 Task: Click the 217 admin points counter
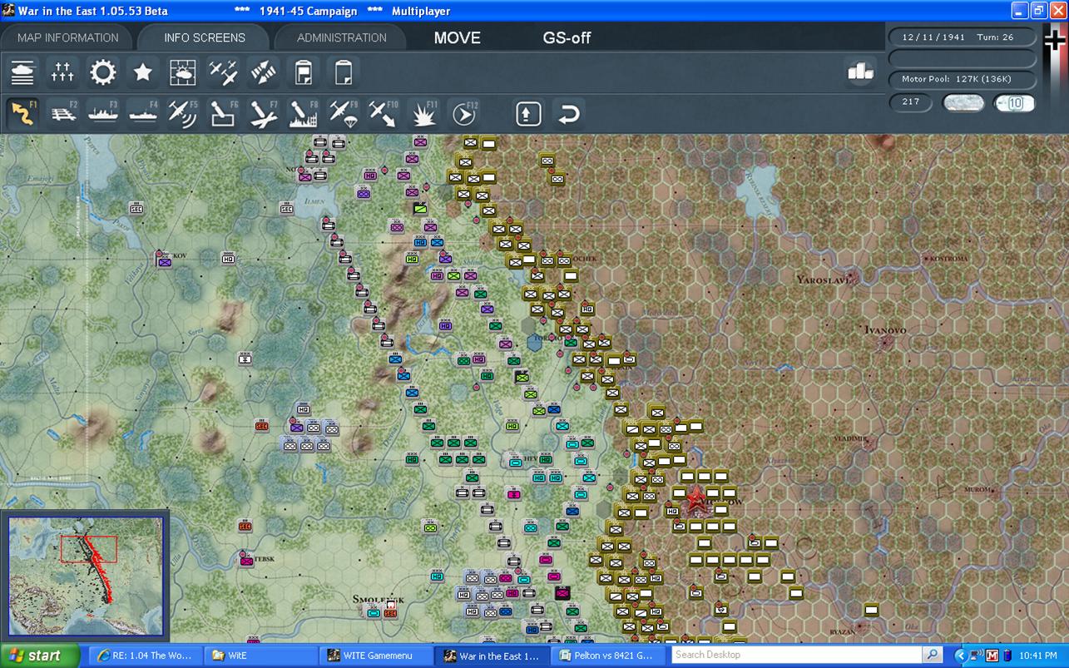click(911, 102)
